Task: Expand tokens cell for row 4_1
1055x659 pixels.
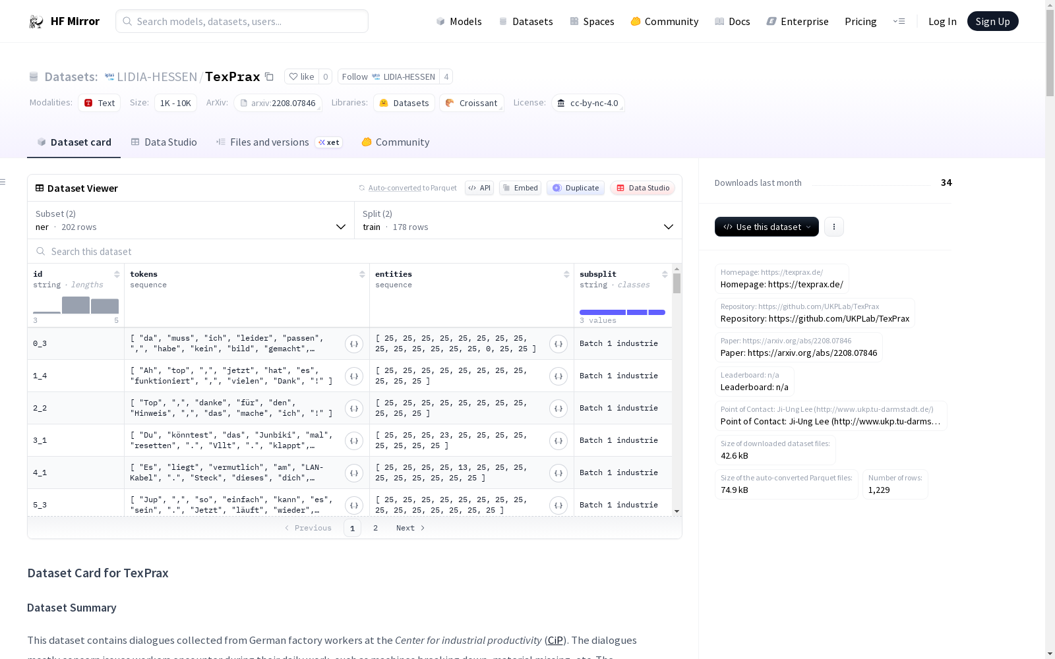Action: [354, 473]
